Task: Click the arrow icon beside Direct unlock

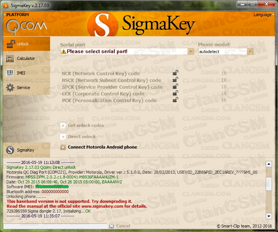Action: click(x=63, y=137)
